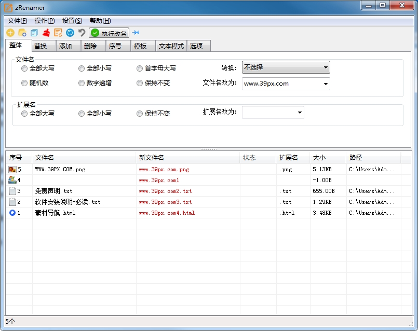Switch to the 添加 tab
418x331 pixels.
coord(69,46)
